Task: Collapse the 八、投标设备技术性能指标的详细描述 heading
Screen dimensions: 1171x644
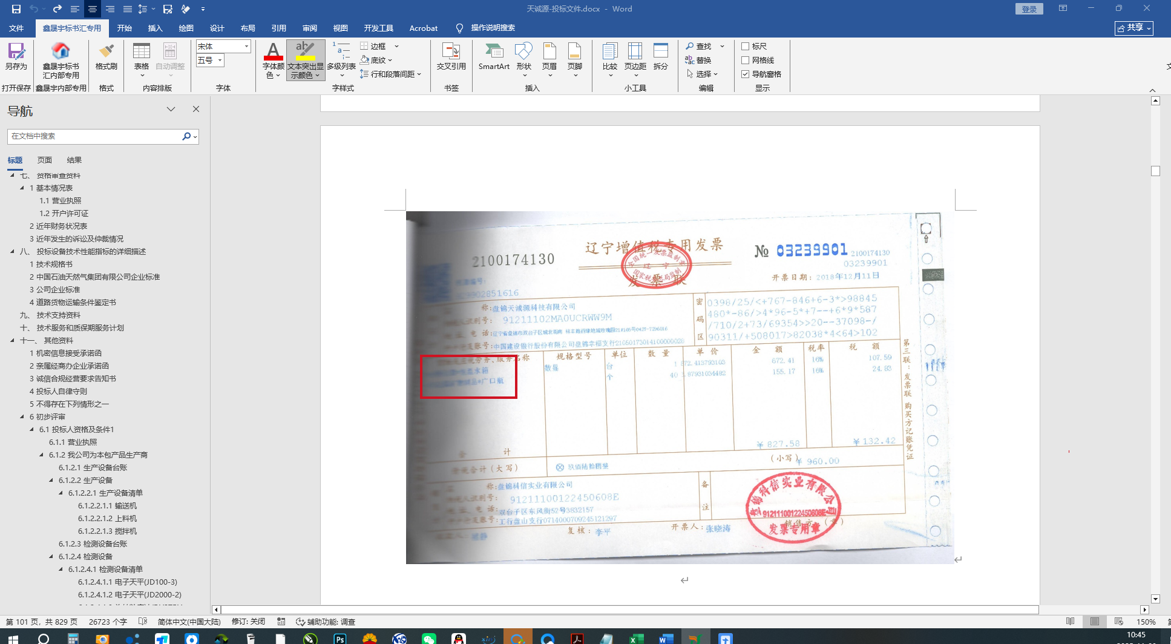Action: pyautogui.click(x=12, y=252)
